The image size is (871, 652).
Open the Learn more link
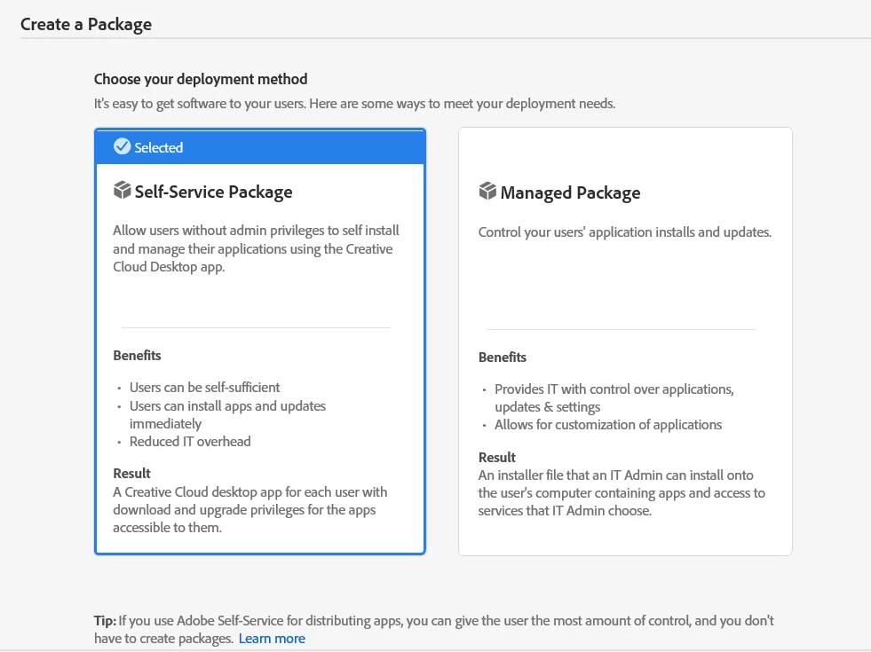pyautogui.click(x=272, y=639)
